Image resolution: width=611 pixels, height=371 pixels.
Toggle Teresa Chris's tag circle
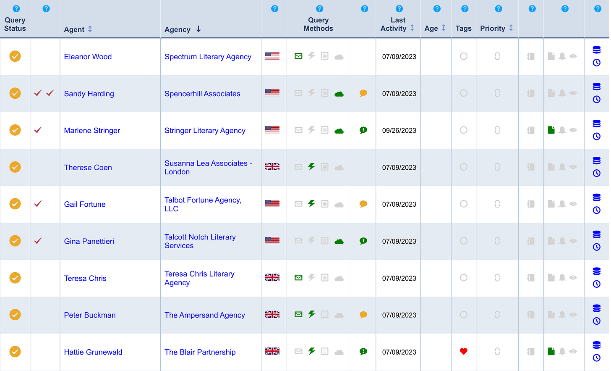[464, 278]
